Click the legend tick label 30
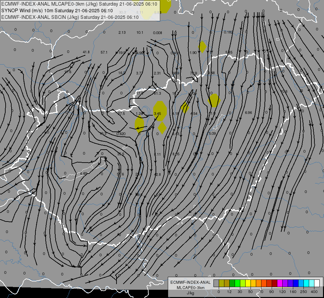The height and width of the screenshot is (298, 324). point(240,292)
